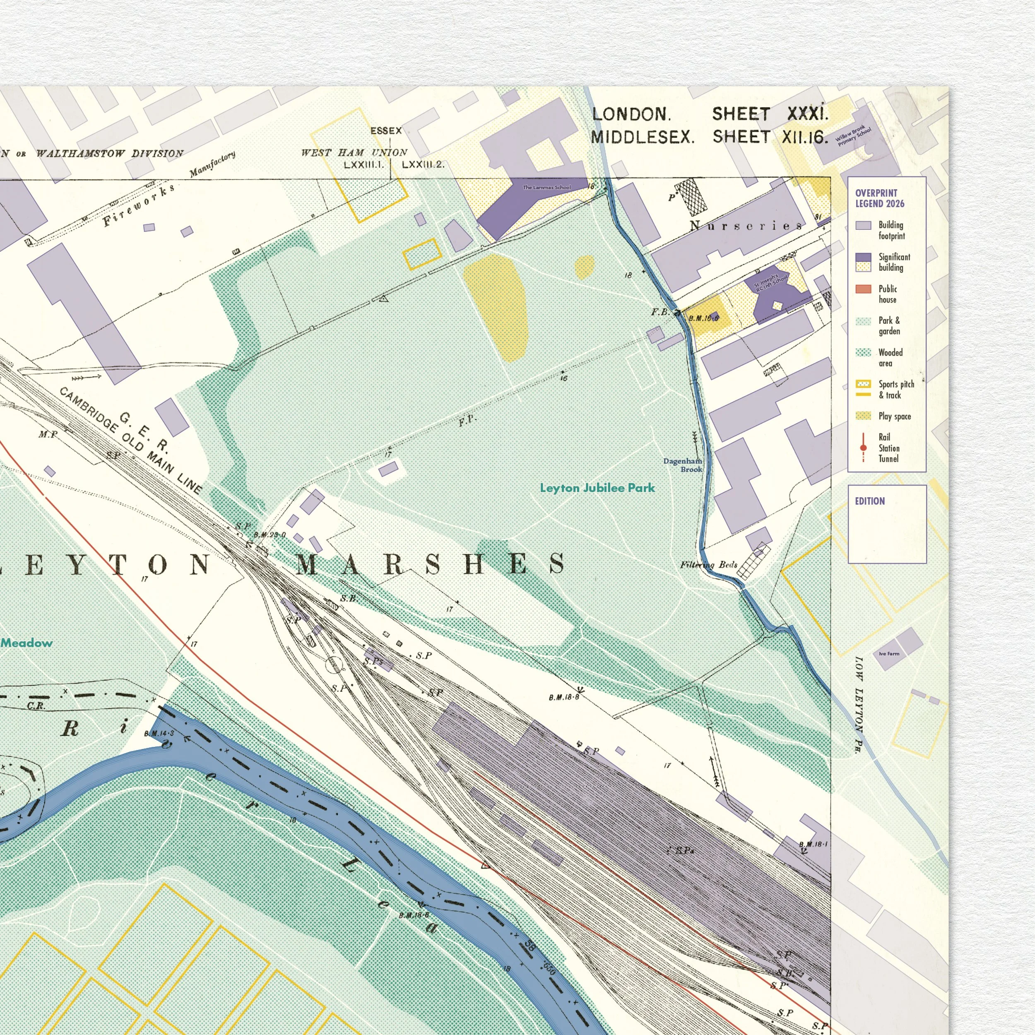The image size is (1035, 1035).
Task: Click the 'LXXIII.1.' sheet reference
Action: click(364, 164)
